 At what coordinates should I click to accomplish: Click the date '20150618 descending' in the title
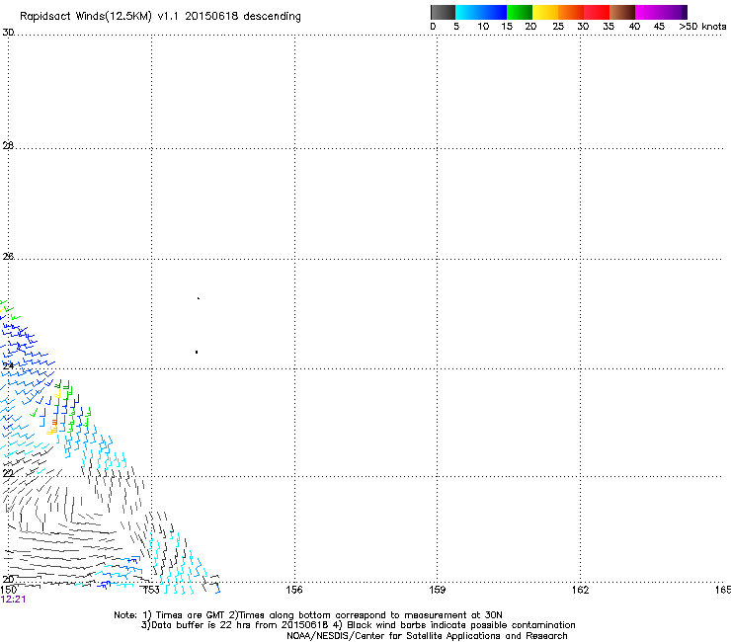click(x=243, y=17)
